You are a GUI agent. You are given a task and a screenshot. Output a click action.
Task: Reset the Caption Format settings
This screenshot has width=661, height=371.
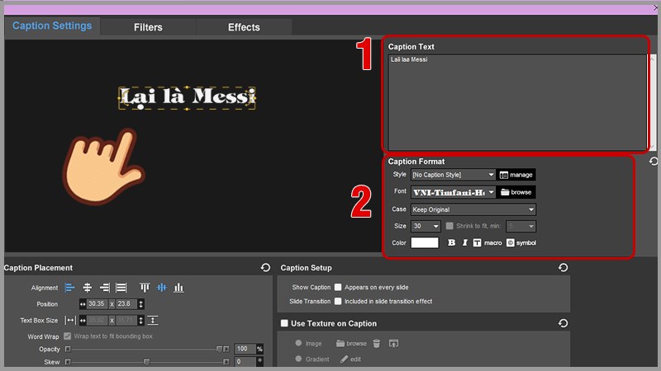coord(654,161)
